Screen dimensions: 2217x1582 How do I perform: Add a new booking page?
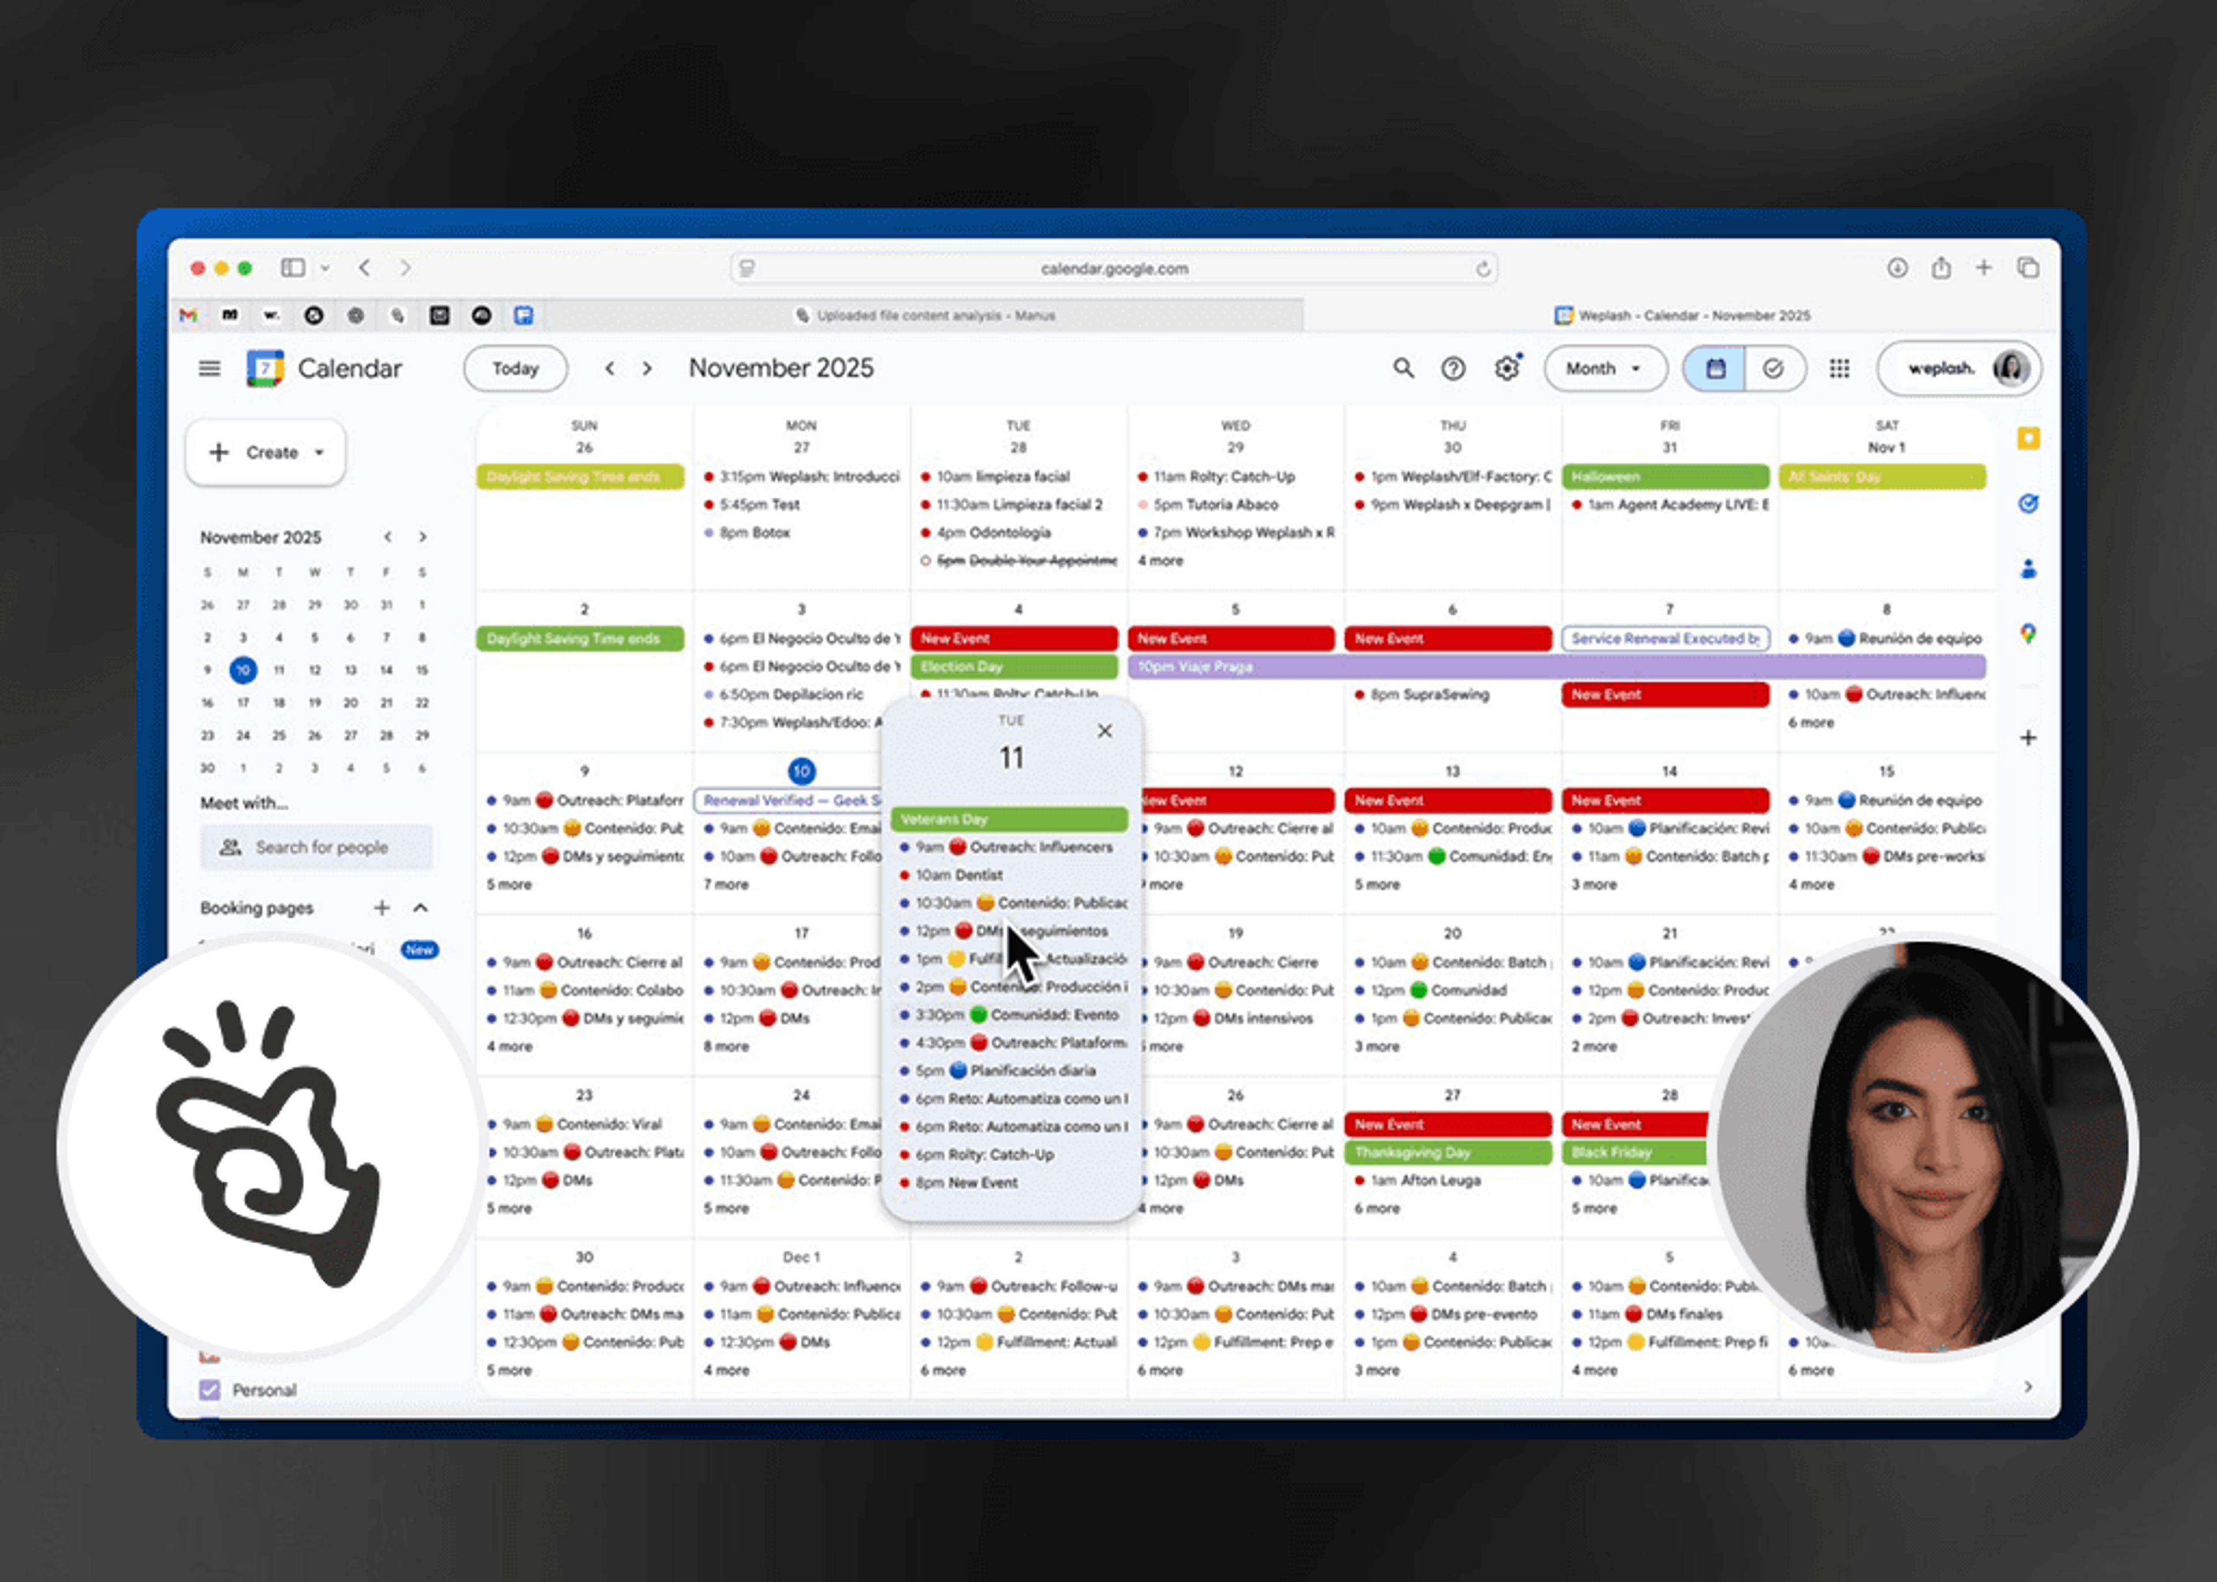point(381,908)
